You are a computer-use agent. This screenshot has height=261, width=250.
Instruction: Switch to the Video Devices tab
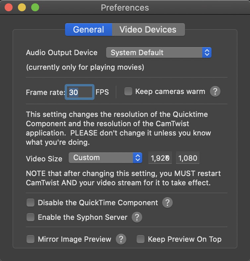pyautogui.click(x=148, y=30)
